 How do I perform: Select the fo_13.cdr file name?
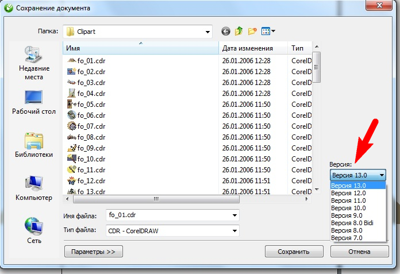click(x=91, y=192)
